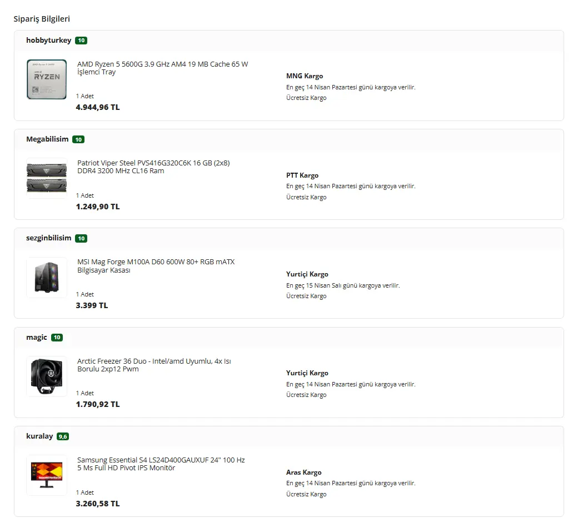The height and width of the screenshot is (523, 573).
Task: Click the Sipariş Bilgileri heading
Action: (x=42, y=19)
